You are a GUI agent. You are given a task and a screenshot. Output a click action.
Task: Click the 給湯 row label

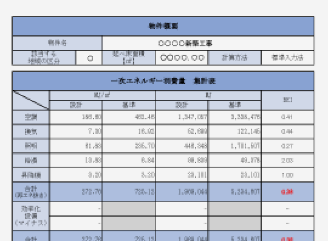tap(31, 161)
